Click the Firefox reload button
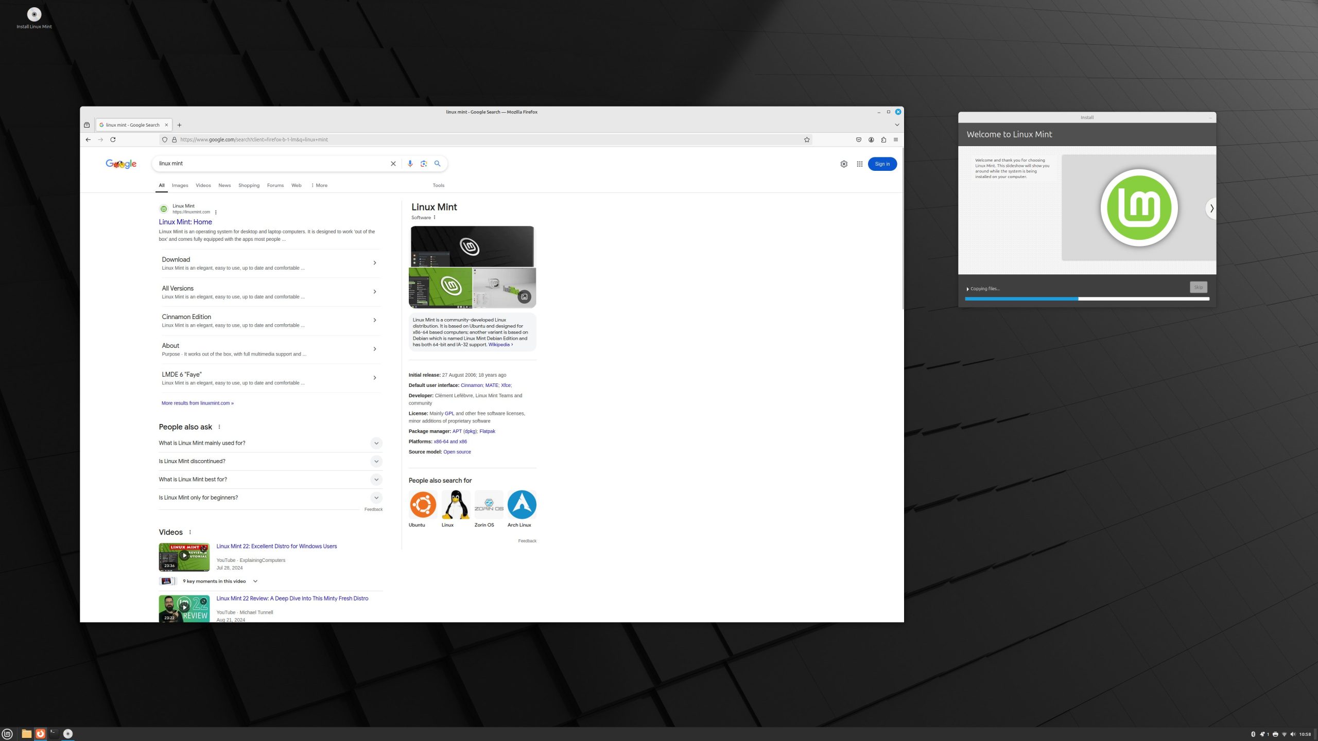 pyautogui.click(x=113, y=139)
